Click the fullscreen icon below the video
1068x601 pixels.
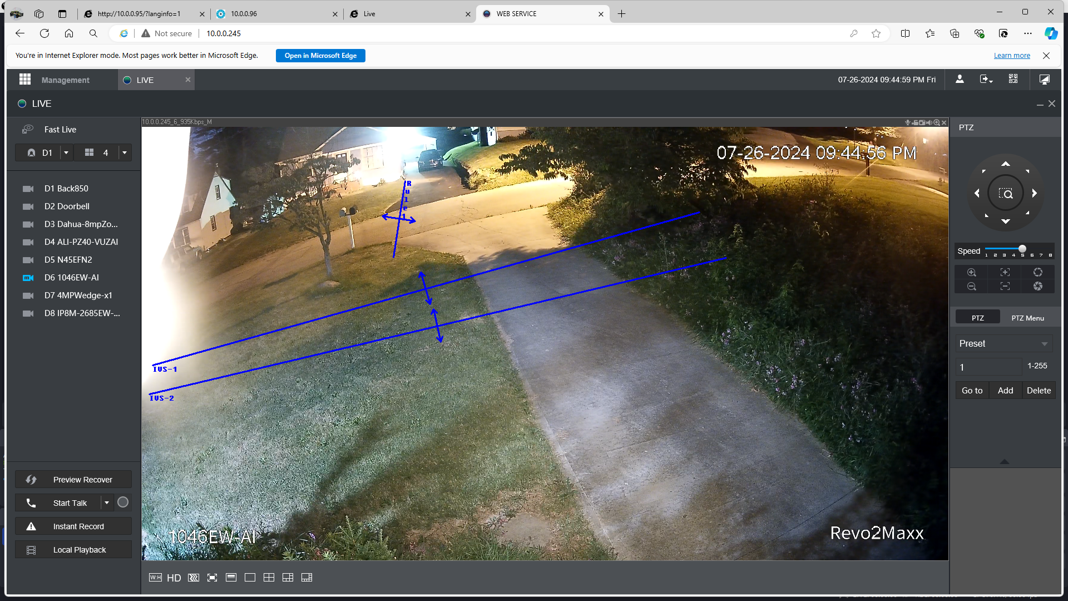[x=212, y=578]
